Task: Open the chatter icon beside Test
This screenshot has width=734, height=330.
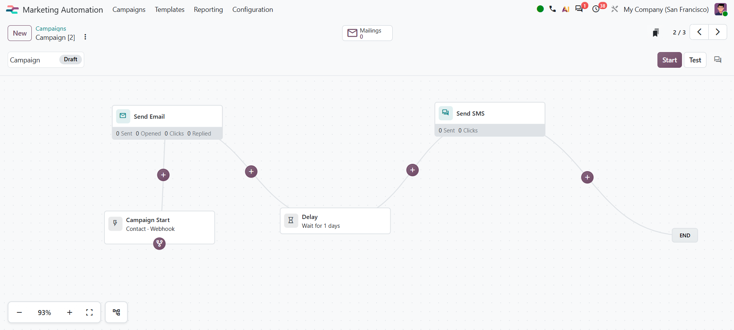Action: [x=718, y=60]
